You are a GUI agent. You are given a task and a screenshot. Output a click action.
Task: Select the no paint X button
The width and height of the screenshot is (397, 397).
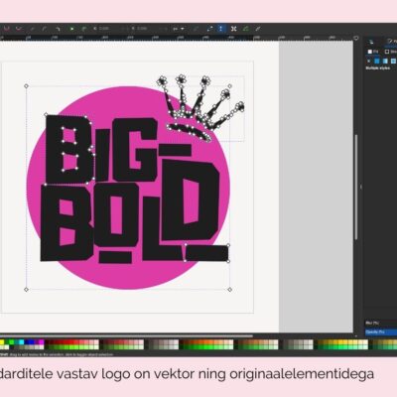(369, 61)
